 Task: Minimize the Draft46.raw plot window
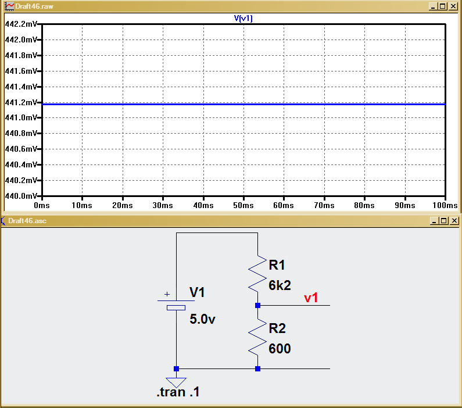pos(432,6)
